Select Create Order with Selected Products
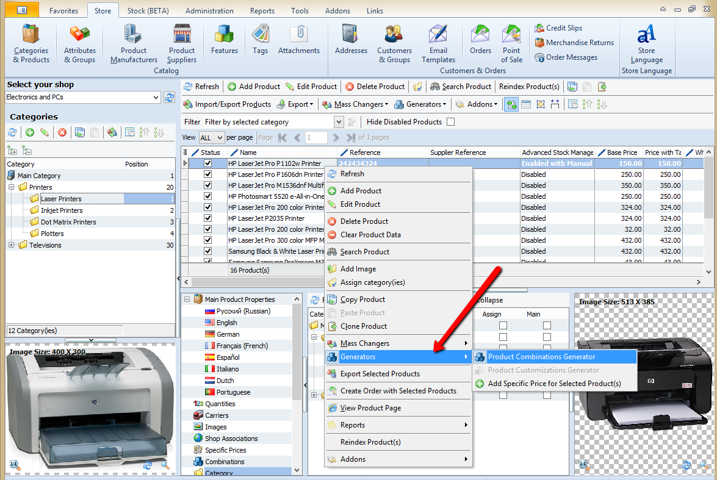Screen dimensions: 717x480 point(398,391)
